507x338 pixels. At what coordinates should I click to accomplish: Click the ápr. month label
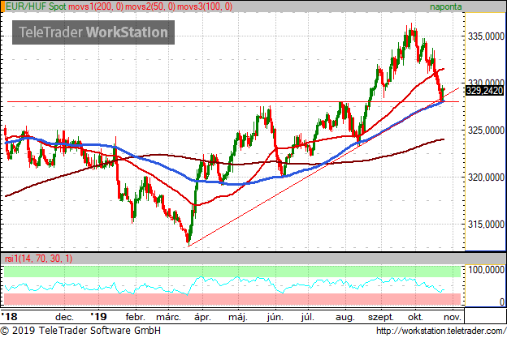202,318
